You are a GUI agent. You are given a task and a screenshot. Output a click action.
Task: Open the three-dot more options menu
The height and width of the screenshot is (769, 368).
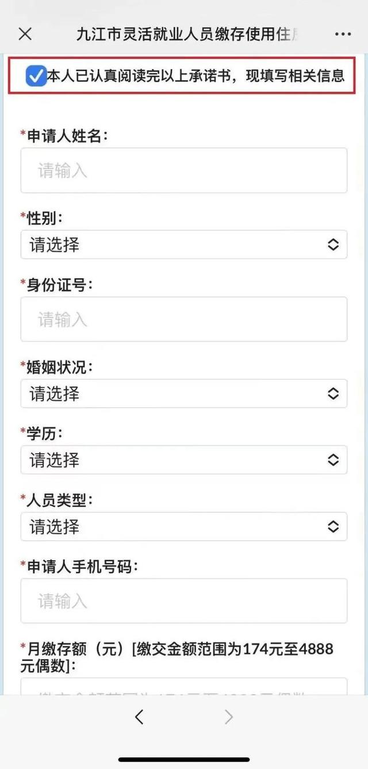(343, 34)
